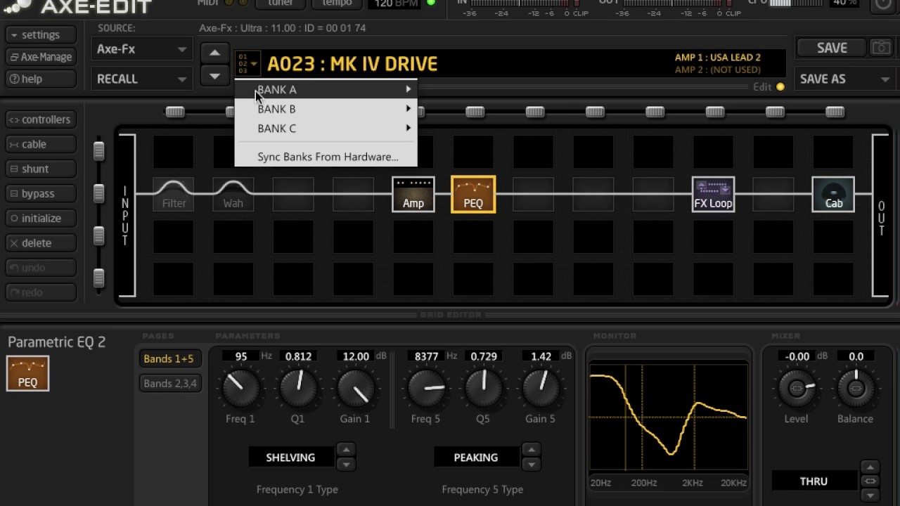This screenshot has height=506, width=900.
Task: Click the tempo button
Action: tap(337, 4)
